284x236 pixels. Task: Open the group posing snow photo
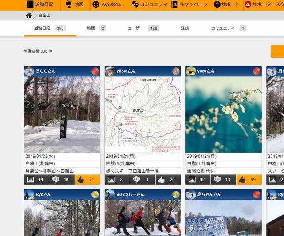[x=143, y=218]
